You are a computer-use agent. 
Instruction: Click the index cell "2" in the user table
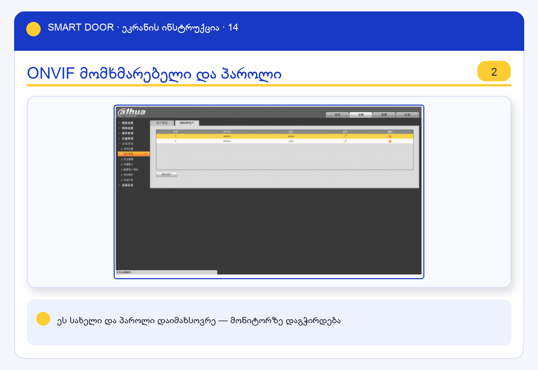(175, 141)
